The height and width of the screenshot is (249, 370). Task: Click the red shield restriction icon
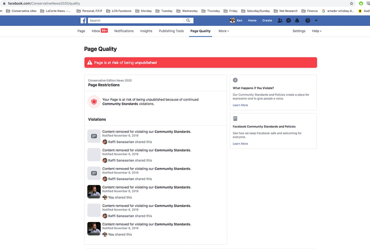pos(94,102)
